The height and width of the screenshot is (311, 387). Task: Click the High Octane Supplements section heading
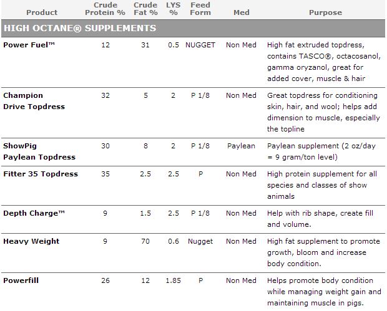pos(79,28)
